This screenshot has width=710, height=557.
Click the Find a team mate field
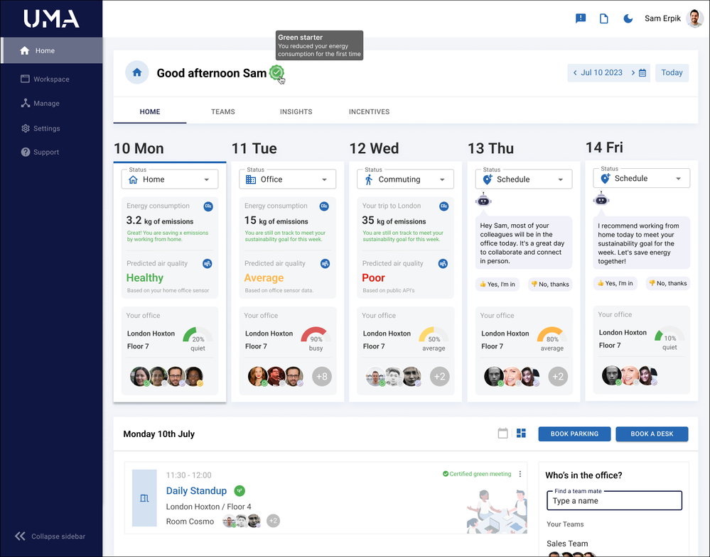coord(613,501)
